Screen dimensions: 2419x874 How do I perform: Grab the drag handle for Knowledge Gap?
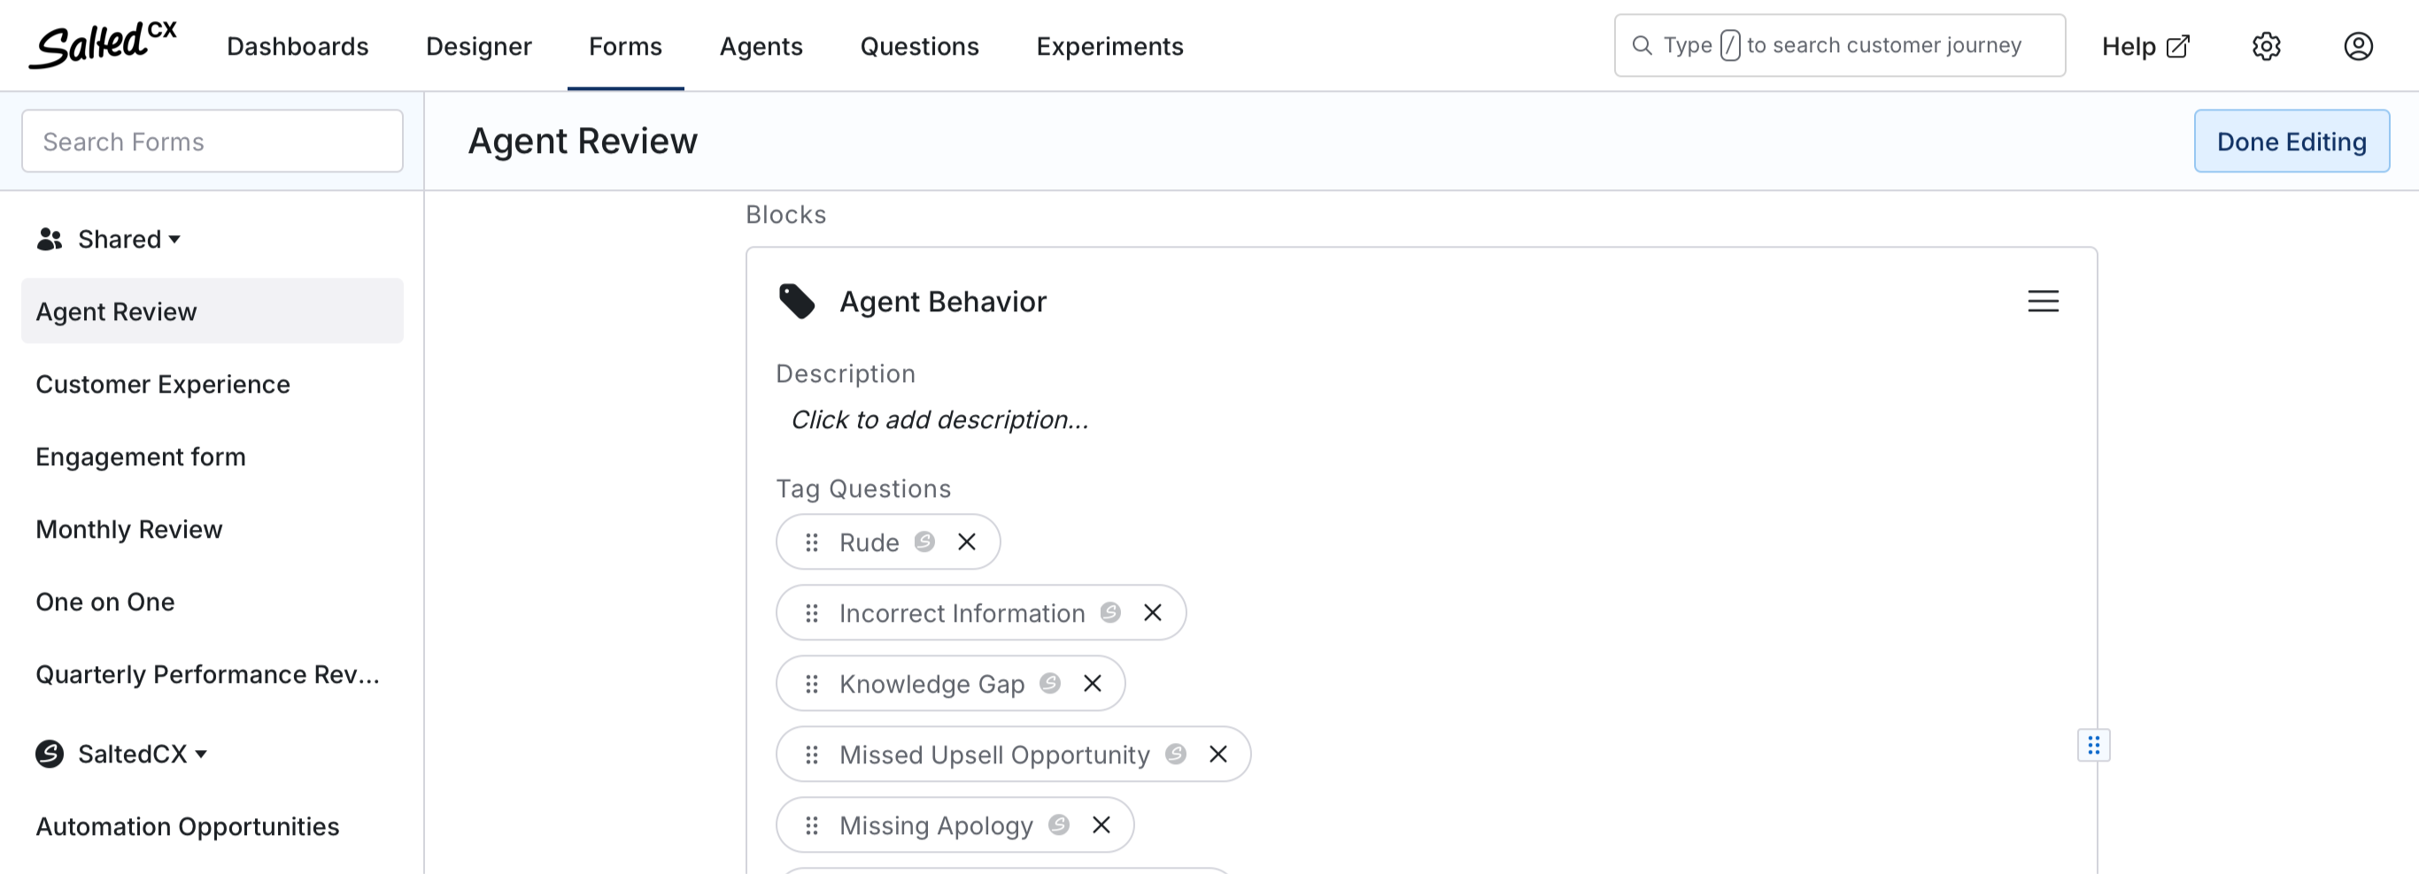[x=811, y=684]
